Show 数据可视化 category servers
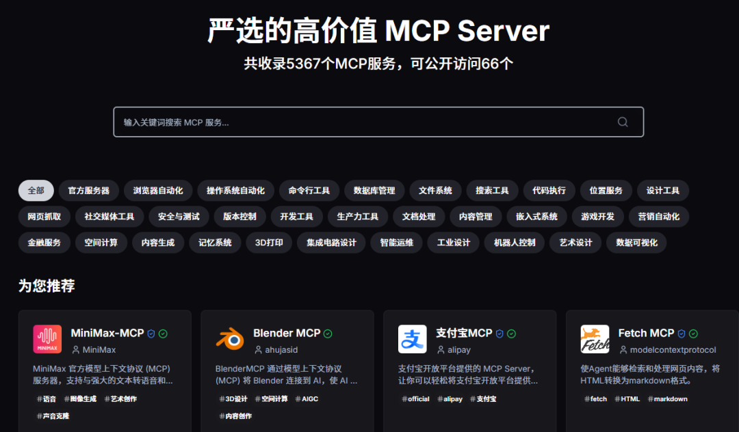This screenshot has width=739, height=432. 637,243
